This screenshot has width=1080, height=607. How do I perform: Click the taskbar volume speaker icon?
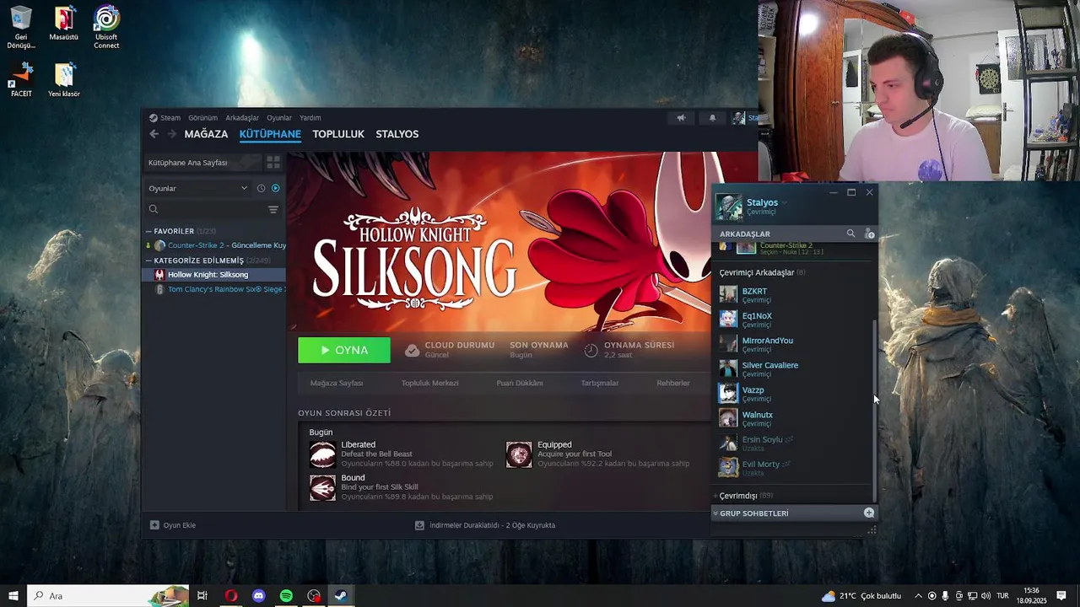click(985, 596)
